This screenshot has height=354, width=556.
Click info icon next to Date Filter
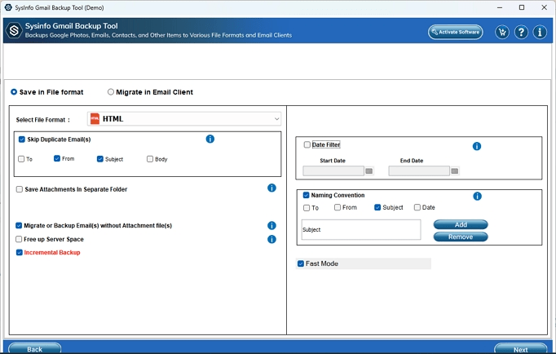[x=477, y=147]
